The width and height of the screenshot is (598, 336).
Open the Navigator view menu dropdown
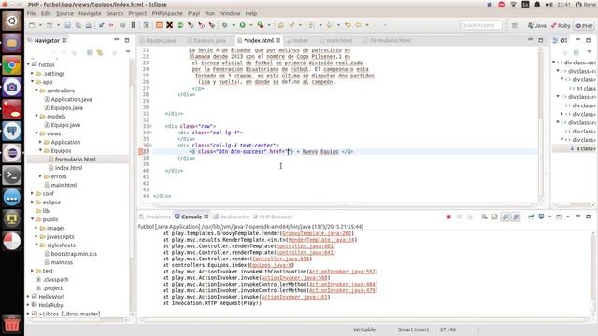128,52
